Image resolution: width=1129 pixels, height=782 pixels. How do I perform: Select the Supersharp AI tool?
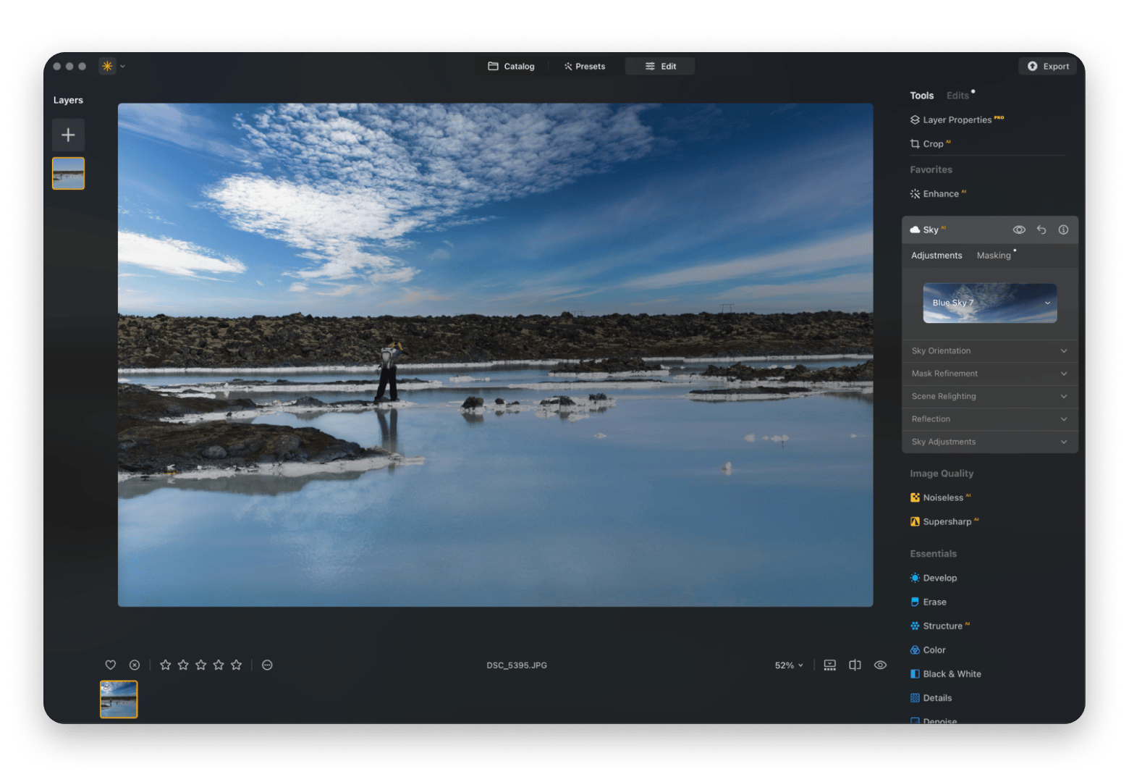pos(947,521)
